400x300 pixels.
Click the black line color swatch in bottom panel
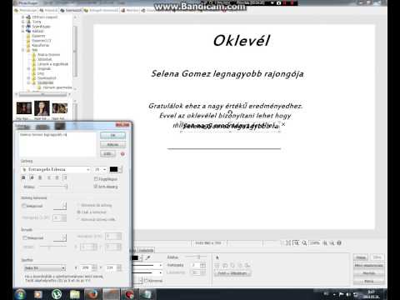pos(135,257)
